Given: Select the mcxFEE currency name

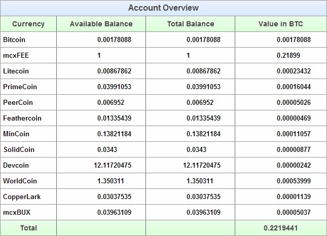Looking at the screenshot, I should tap(16, 55).
